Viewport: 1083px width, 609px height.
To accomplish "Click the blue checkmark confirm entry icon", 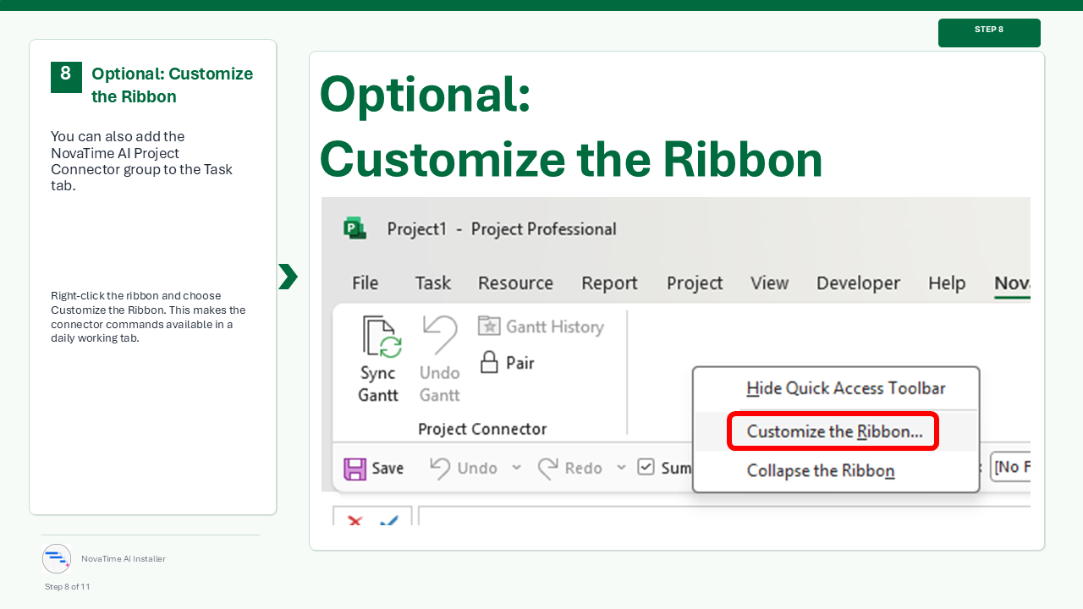I will coord(389,521).
